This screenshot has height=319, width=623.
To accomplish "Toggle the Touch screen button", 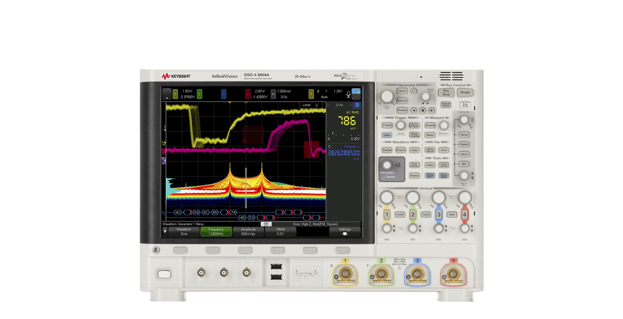I will [426, 214].
